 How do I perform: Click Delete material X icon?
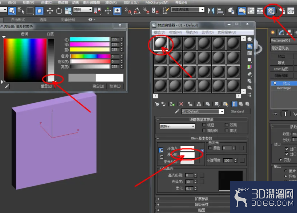[181, 104]
